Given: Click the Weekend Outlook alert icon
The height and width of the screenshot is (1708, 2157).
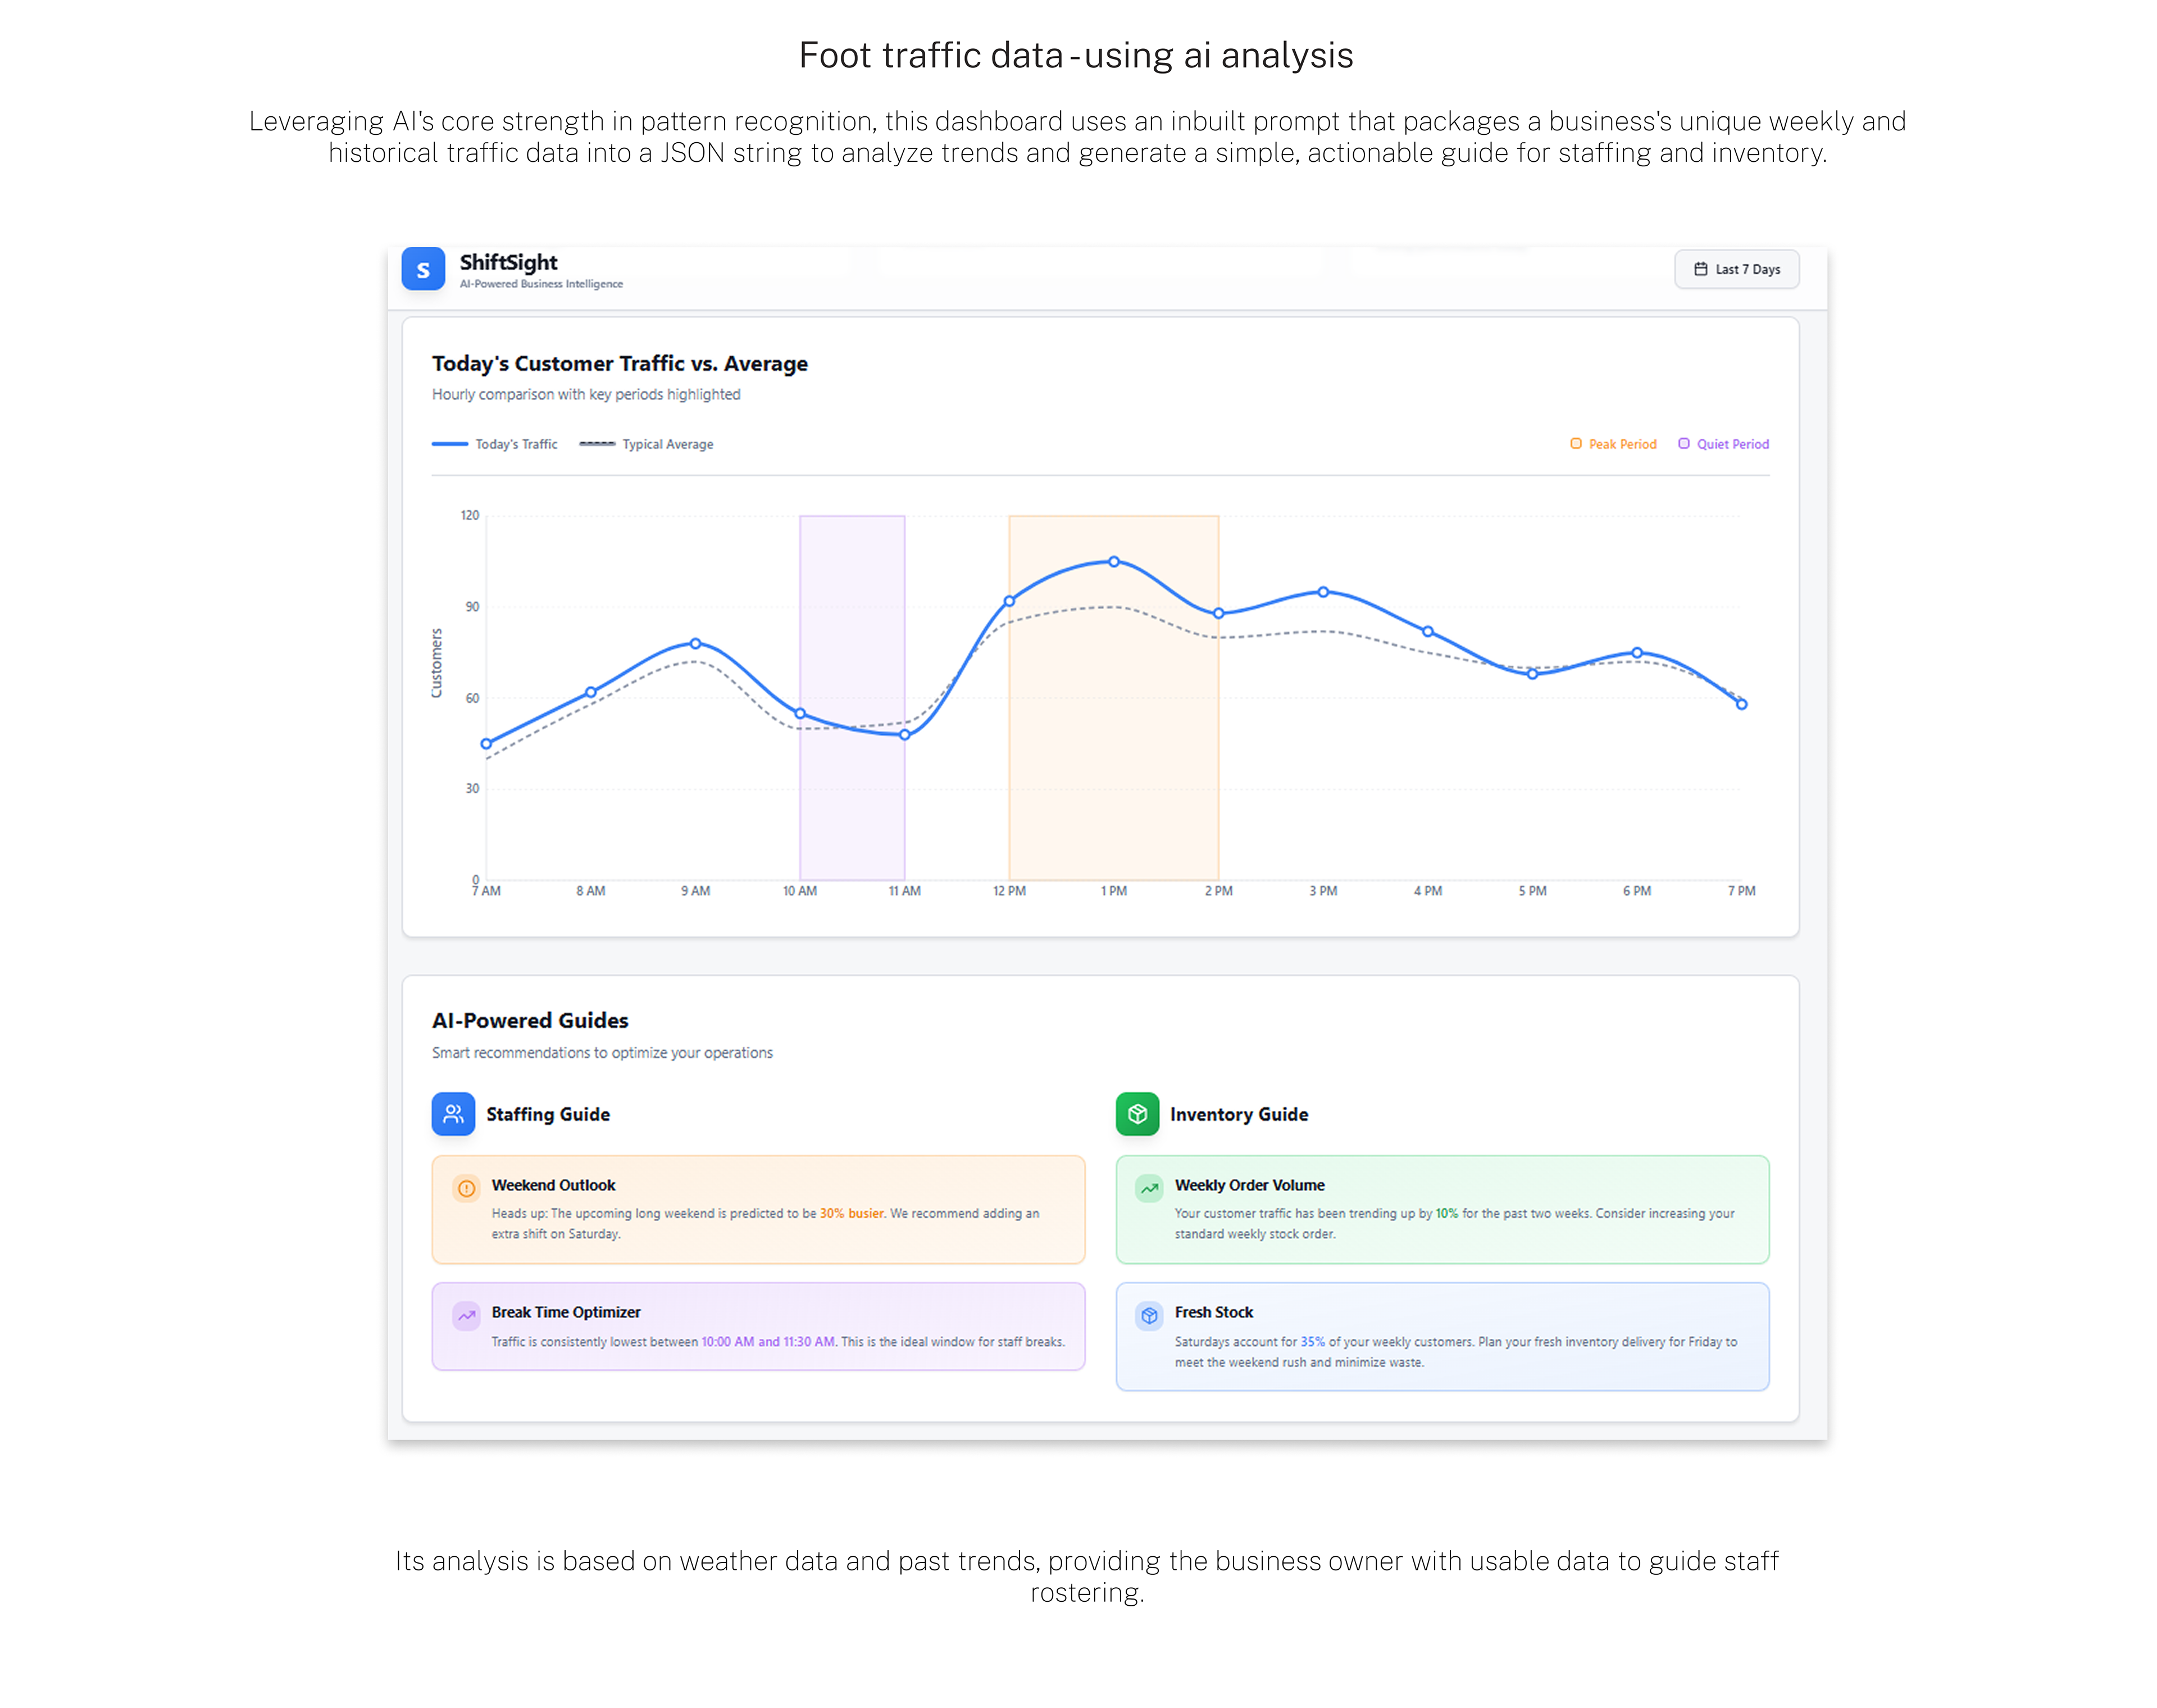Looking at the screenshot, I should 466,1188.
